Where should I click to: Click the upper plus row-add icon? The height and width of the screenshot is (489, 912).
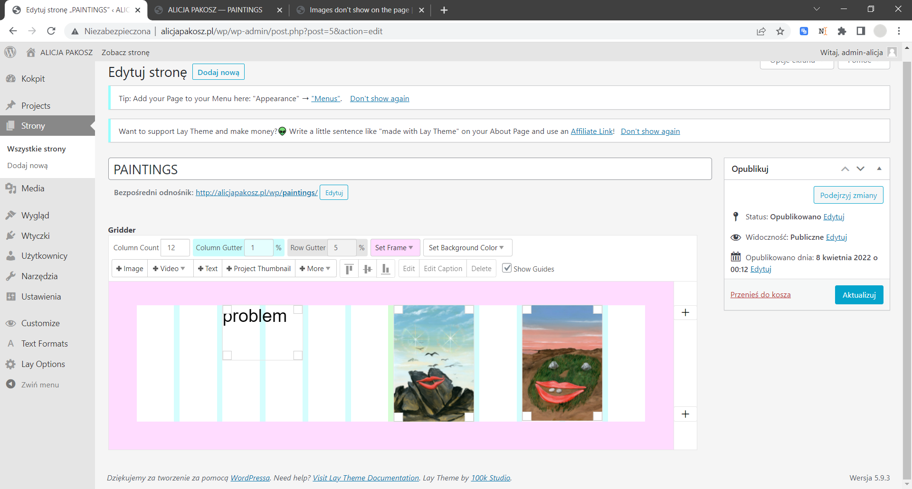coord(685,312)
